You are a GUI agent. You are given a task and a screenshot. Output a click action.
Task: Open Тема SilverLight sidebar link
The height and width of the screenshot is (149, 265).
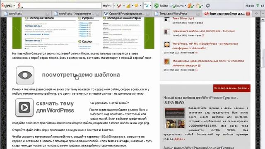point(183,18)
